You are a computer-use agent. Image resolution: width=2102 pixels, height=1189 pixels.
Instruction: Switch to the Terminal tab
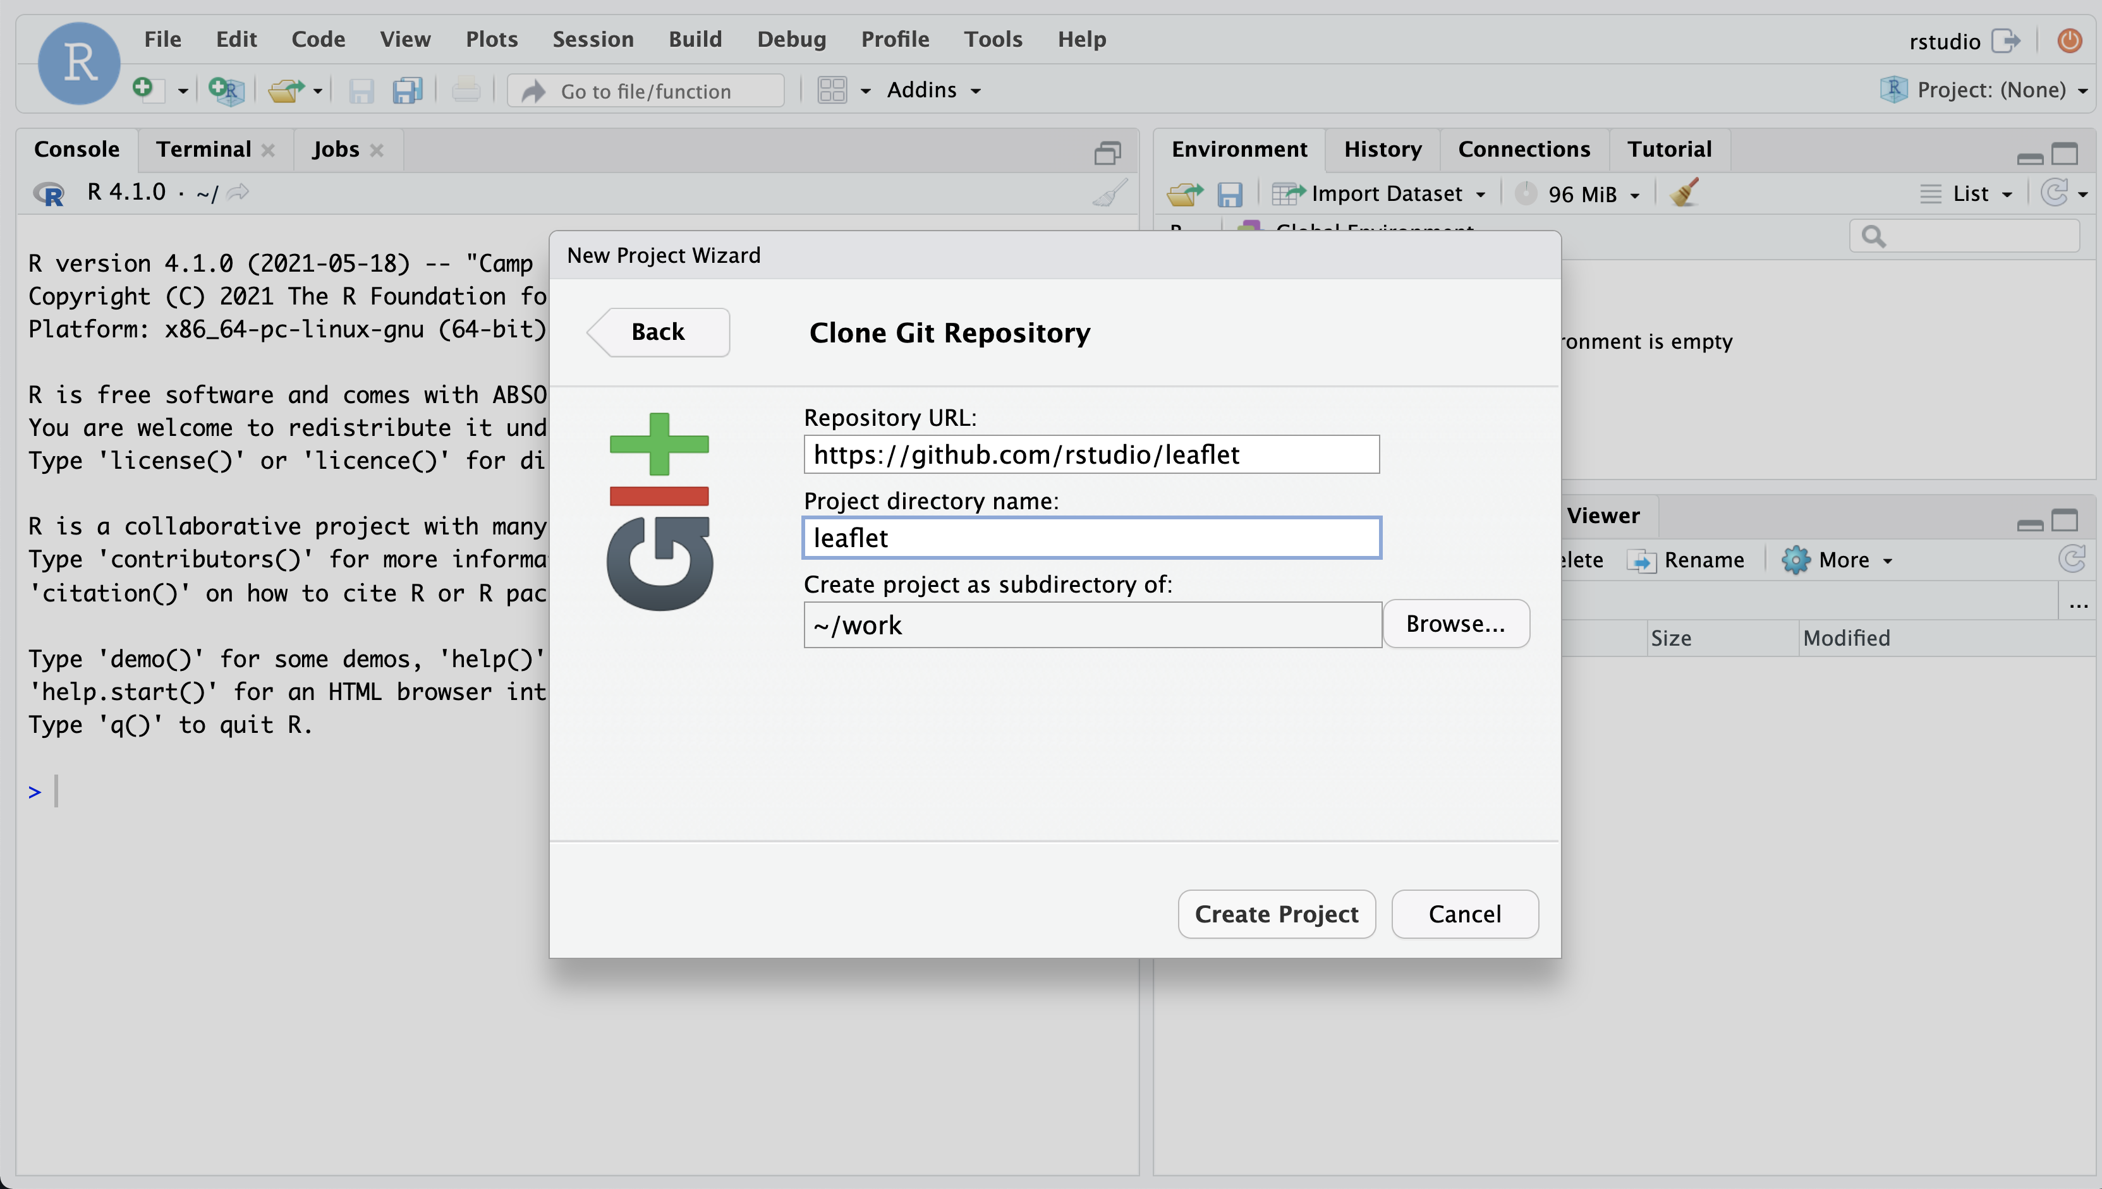(x=204, y=150)
